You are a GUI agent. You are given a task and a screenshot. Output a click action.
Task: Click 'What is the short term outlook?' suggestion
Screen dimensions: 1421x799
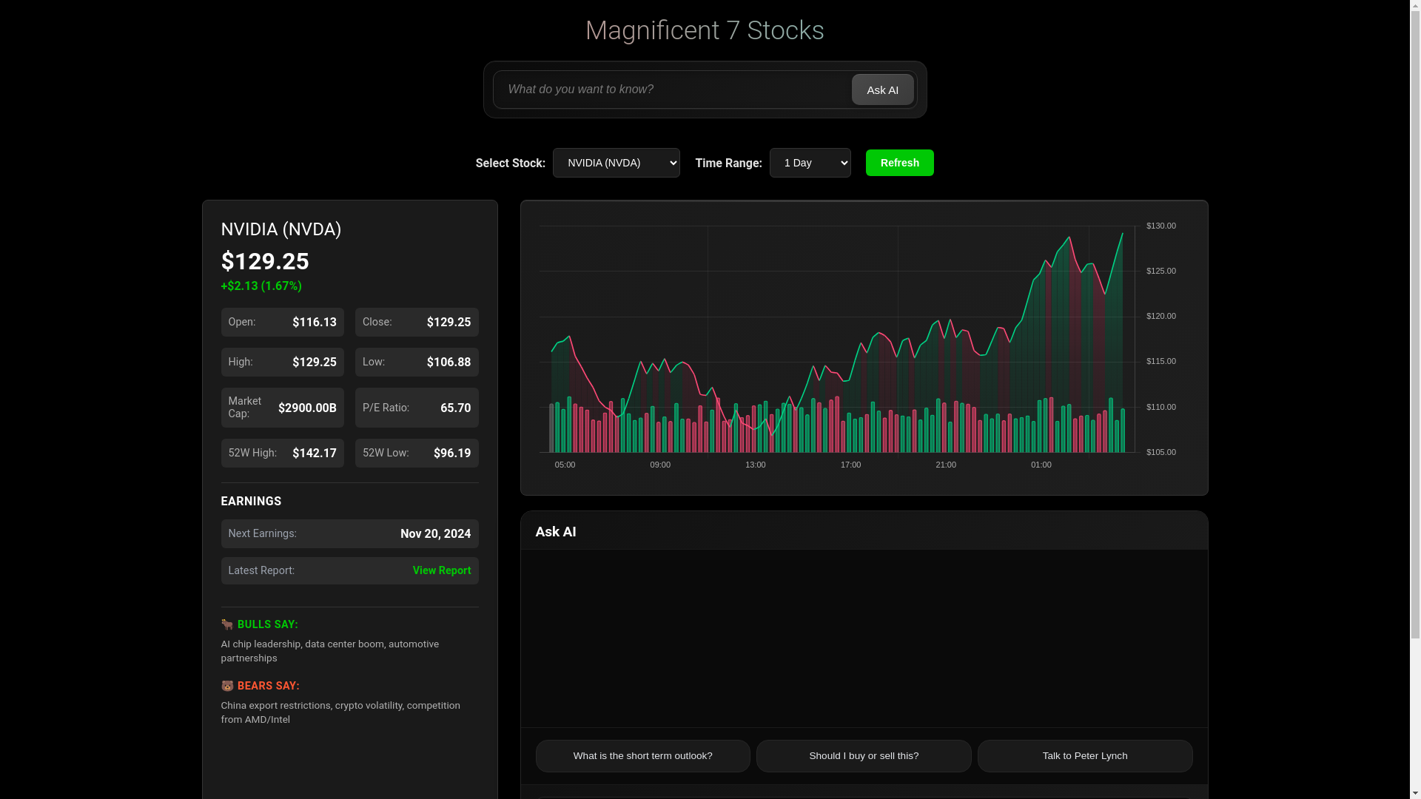click(x=642, y=756)
